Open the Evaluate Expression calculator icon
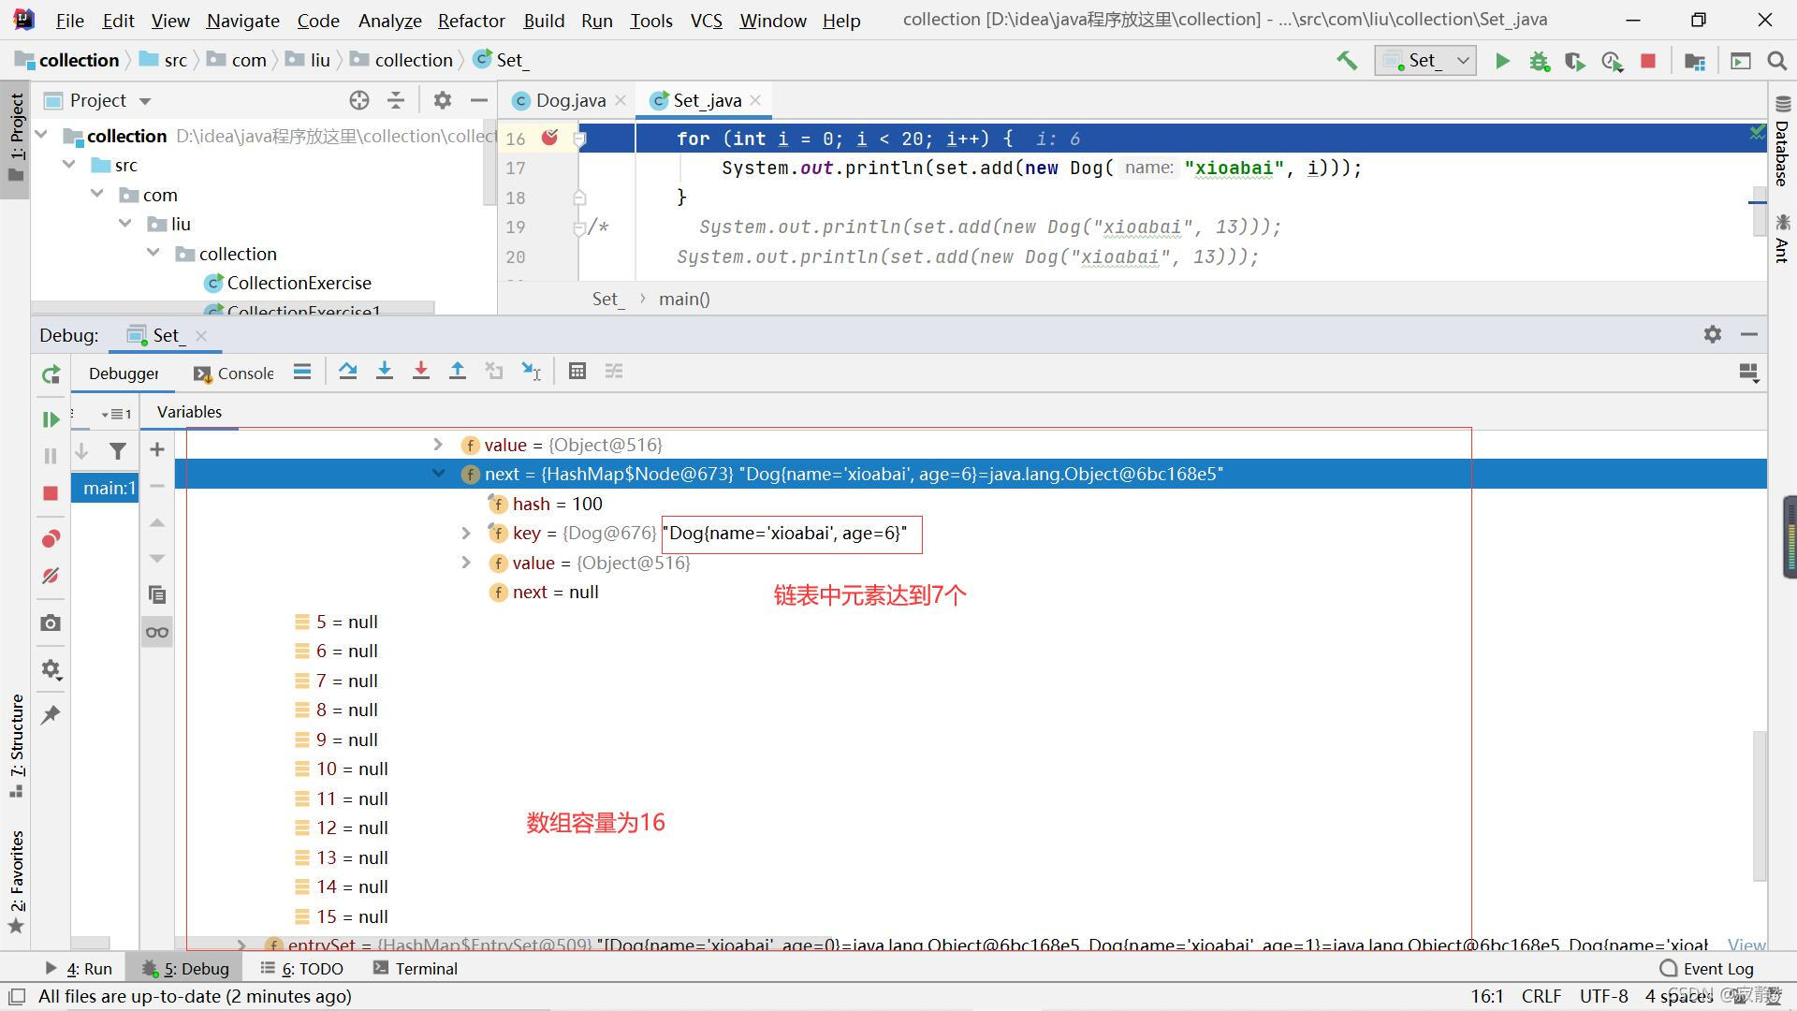 point(577,372)
